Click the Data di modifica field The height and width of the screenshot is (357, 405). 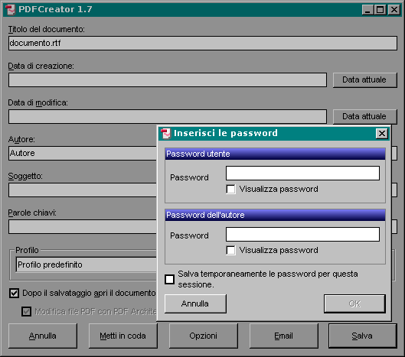(x=168, y=116)
